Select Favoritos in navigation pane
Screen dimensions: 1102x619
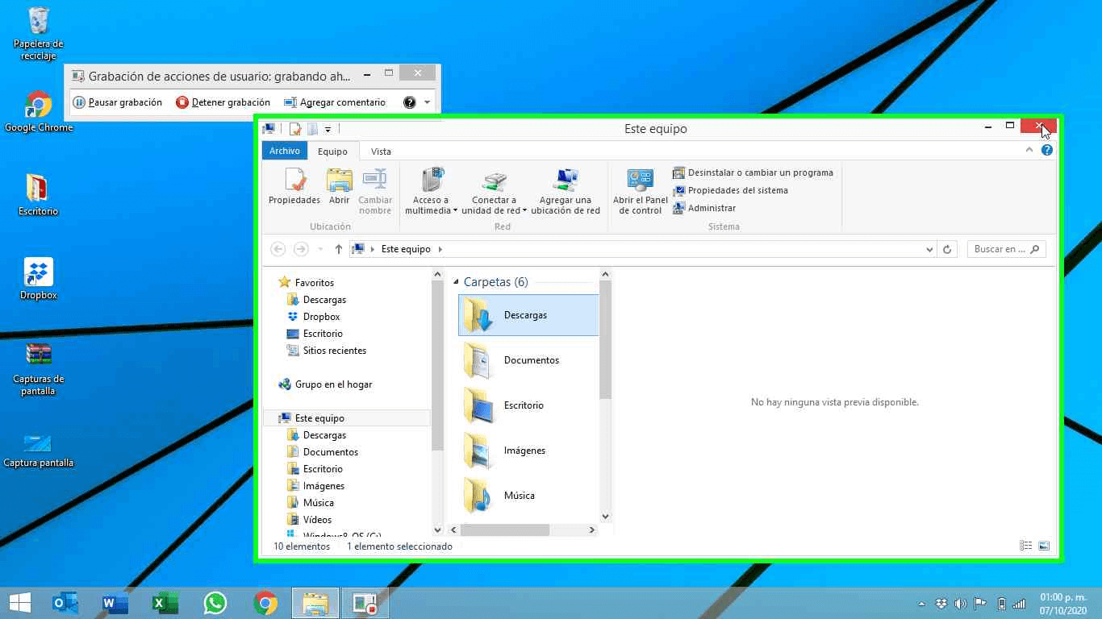point(314,283)
